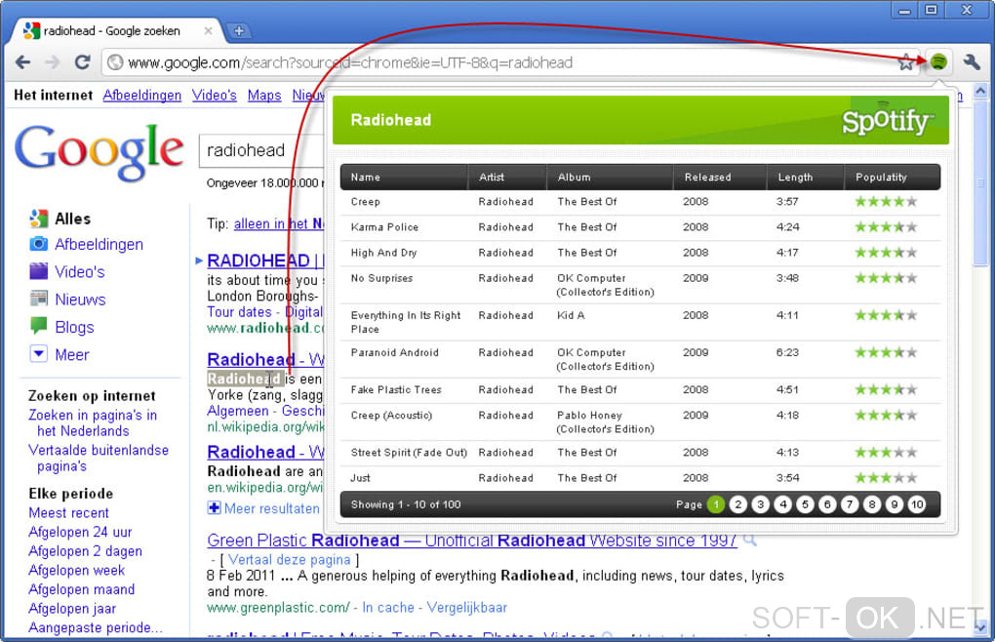995x642 pixels.
Task: Select Street Spirit (Fade Out) track
Action: coord(640,453)
